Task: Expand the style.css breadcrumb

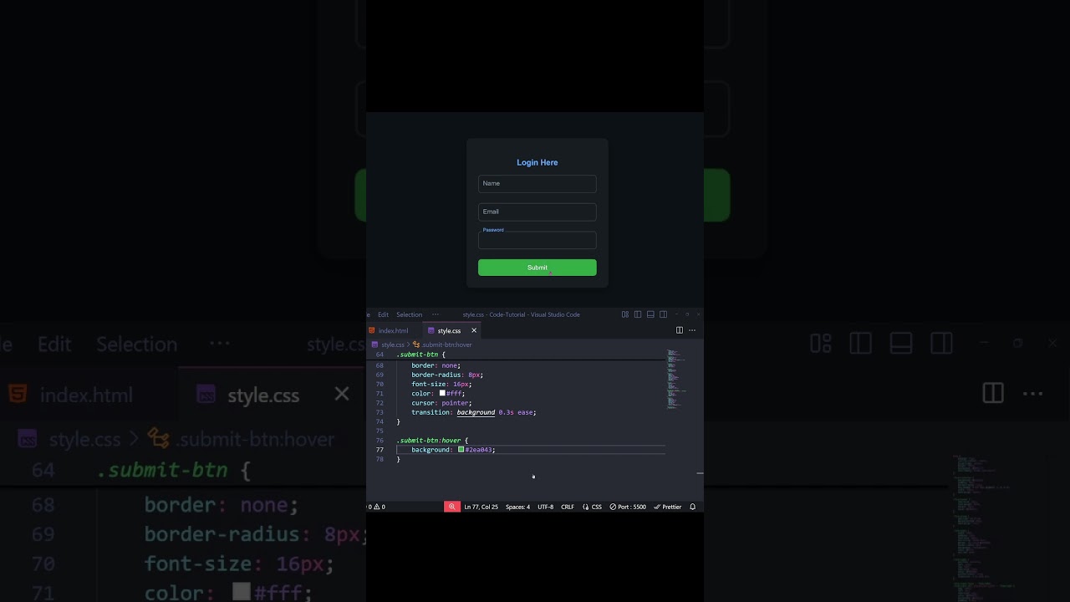Action: click(x=388, y=344)
